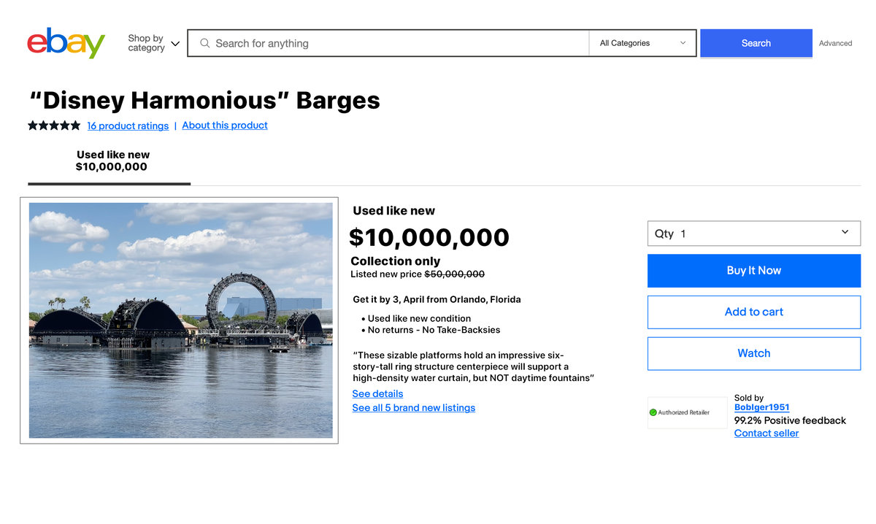Image resolution: width=876 pixels, height=524 pixels.
Task: Expand the All Categories dropdown
Action: click(642, 43)
